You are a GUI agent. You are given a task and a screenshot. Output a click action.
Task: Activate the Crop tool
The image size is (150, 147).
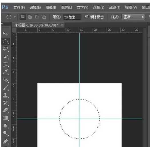click(5, 64)
